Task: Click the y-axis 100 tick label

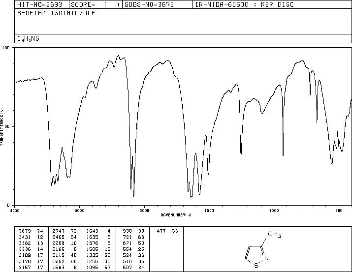Action: click(6, 48)
